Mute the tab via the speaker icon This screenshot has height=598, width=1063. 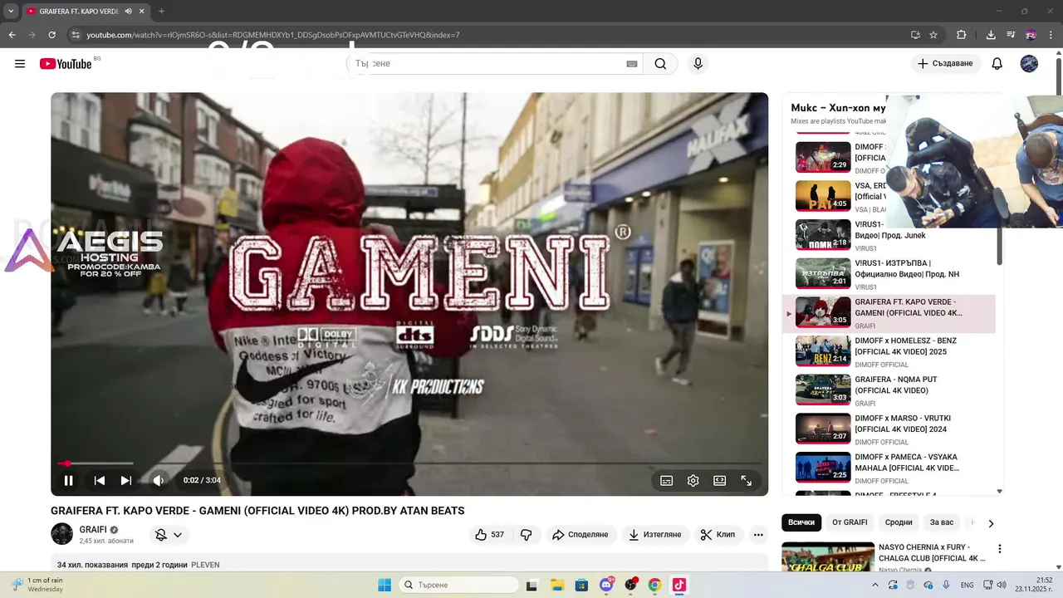coord(128,11)
